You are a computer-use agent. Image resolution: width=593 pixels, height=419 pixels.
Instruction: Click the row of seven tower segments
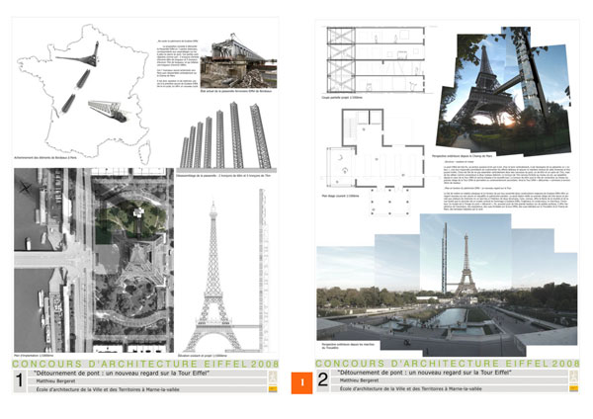coord(225,135)
